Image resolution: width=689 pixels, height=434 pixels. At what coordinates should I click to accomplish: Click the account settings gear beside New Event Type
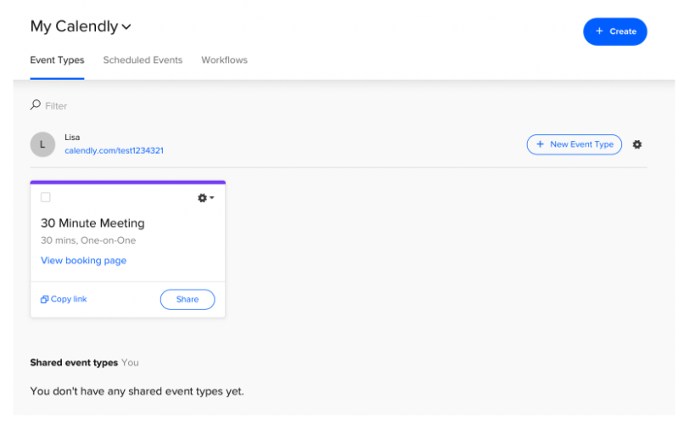tap(636, 144)
